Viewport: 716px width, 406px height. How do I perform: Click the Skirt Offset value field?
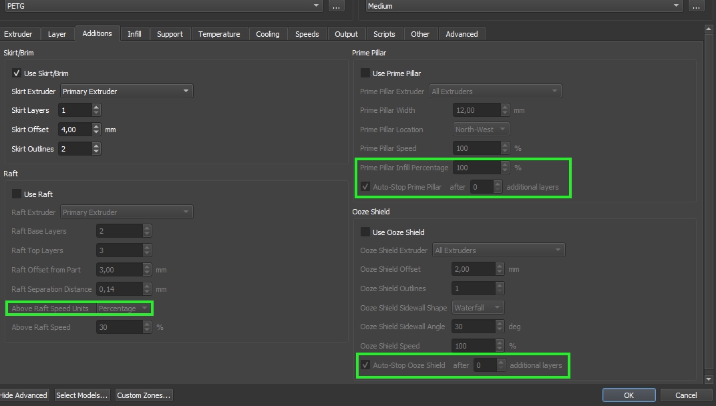pos(75,130)
